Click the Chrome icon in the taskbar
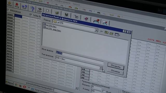This screenshot has height=93, width=166. point(16,84)
